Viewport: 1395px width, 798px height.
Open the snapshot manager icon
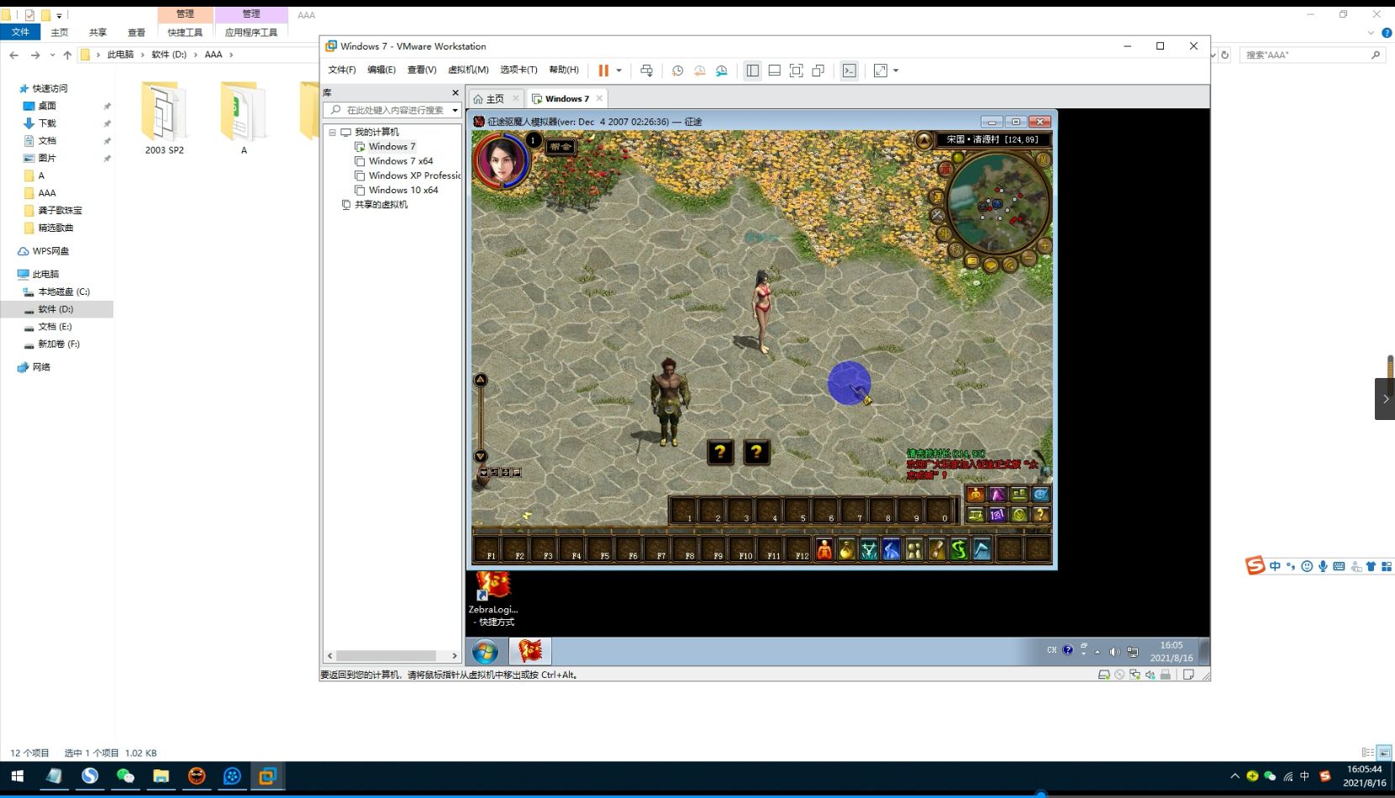(x=721, y=71)
